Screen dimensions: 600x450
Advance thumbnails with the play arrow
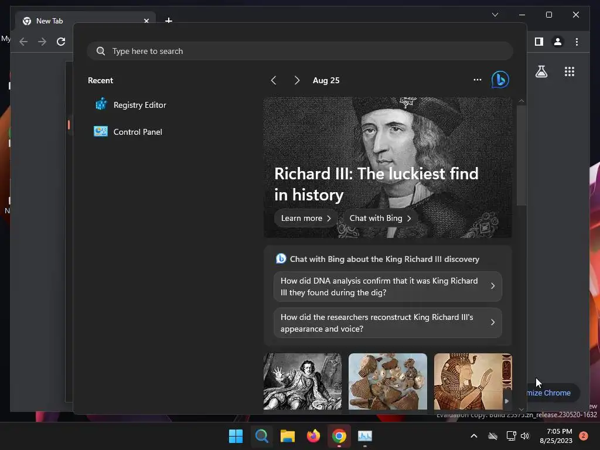tap(507, 401)
